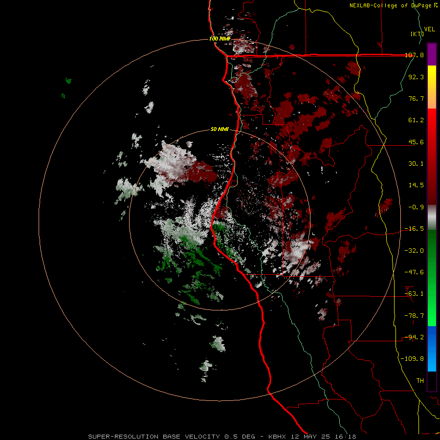Pick the purple segment of the color bar
440x440 pixels.
coord(432,54)
